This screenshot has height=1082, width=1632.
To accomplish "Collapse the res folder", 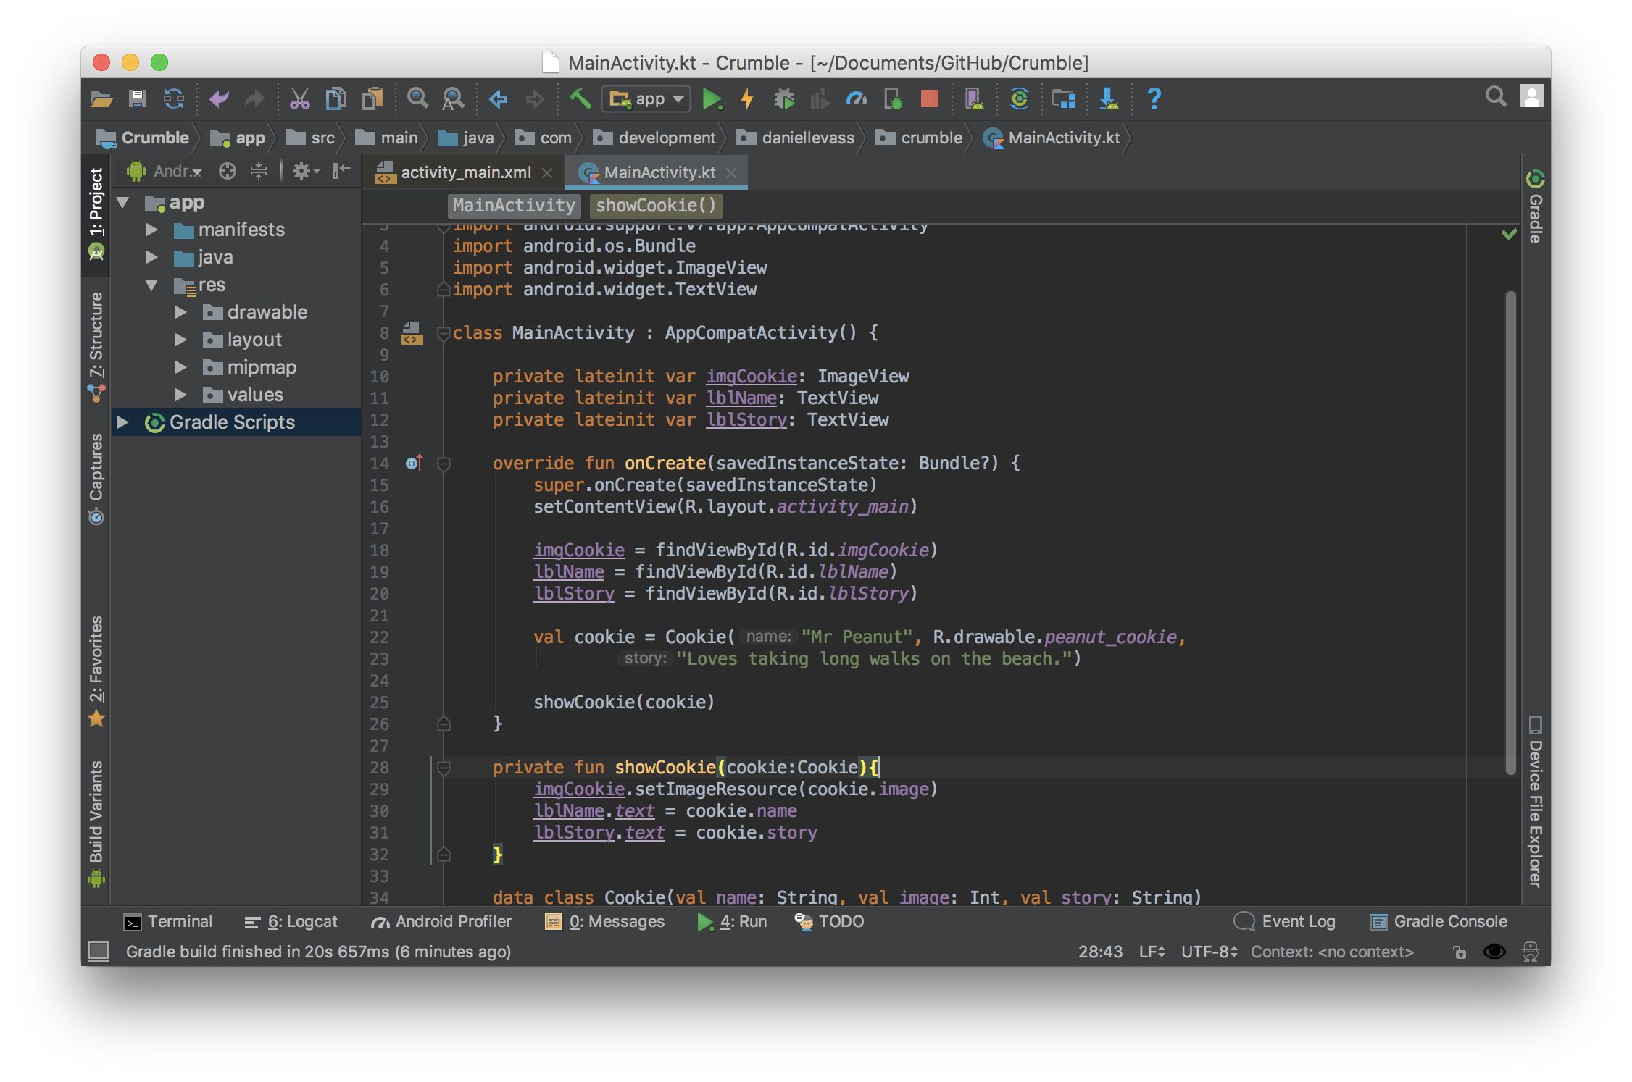I will pos(152,285).
